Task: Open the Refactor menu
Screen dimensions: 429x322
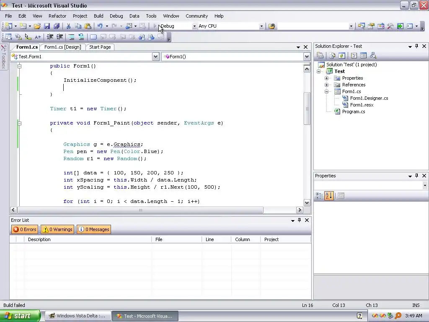Action: (x=57, y=16)
